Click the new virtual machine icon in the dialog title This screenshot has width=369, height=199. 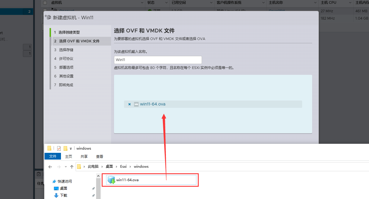click(48, 17)
